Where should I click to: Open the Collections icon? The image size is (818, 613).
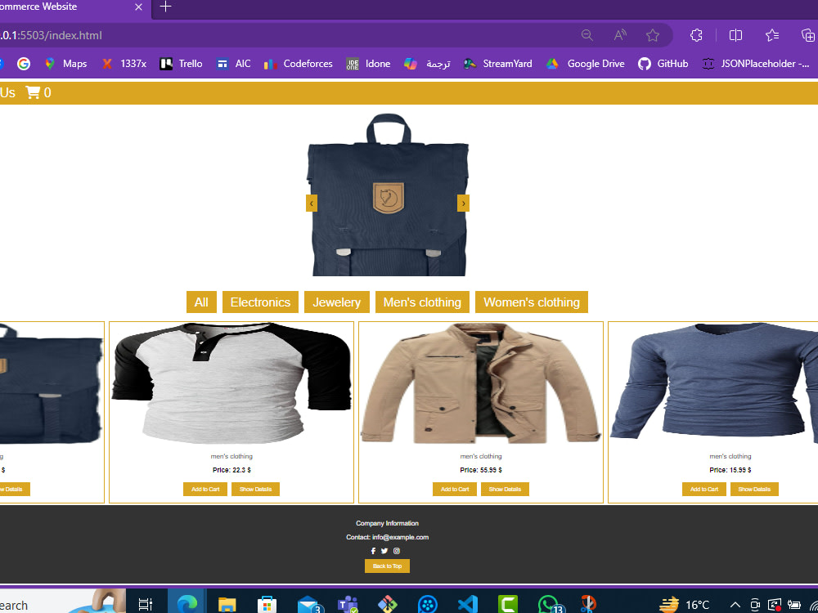click(x=808, y=35)
